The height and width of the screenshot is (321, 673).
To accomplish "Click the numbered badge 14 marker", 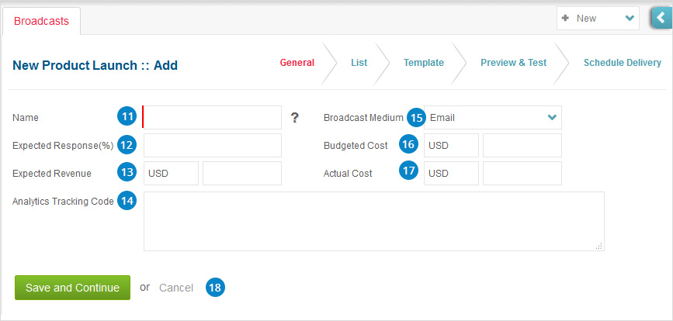I will 127,201.
